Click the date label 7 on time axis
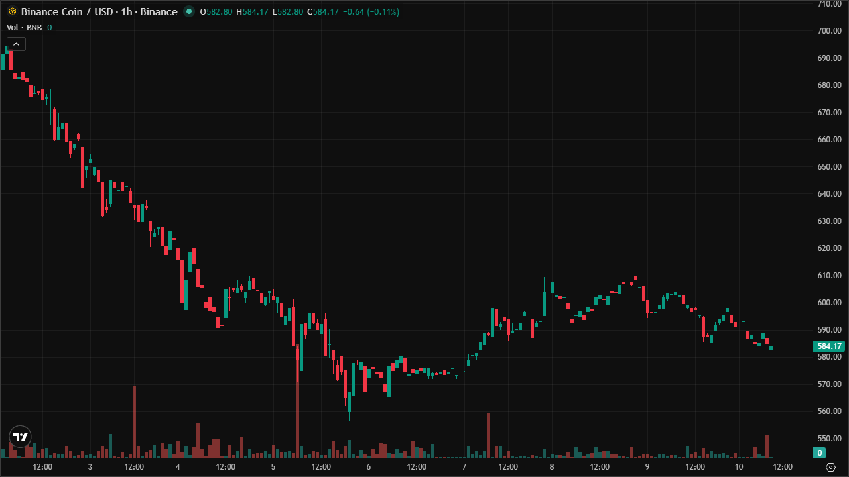This screenshot has height=477, width=849. pos(464,467)
